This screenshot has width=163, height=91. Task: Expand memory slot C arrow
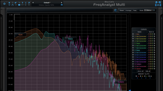point(146,78)
